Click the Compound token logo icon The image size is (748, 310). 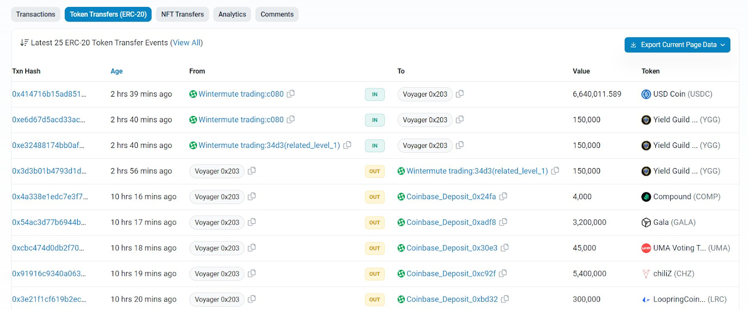646,197
